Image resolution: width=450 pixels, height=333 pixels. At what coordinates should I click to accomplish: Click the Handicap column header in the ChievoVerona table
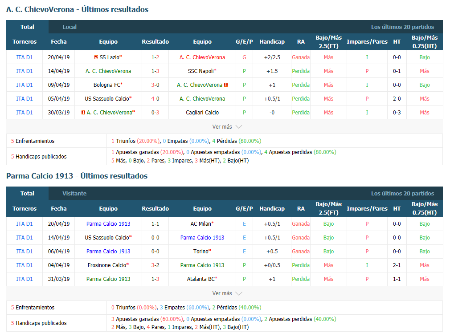272,42
